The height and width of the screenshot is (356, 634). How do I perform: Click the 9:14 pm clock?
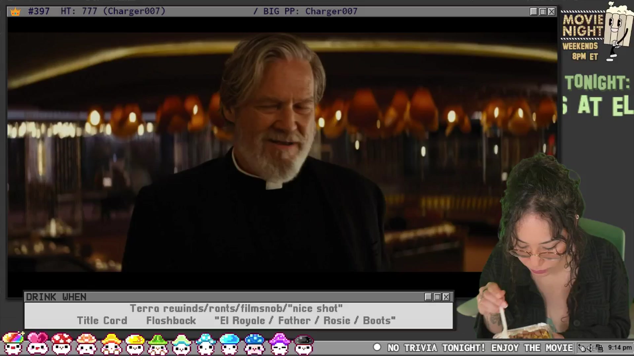pyautogui.click(x=619, y=348)
